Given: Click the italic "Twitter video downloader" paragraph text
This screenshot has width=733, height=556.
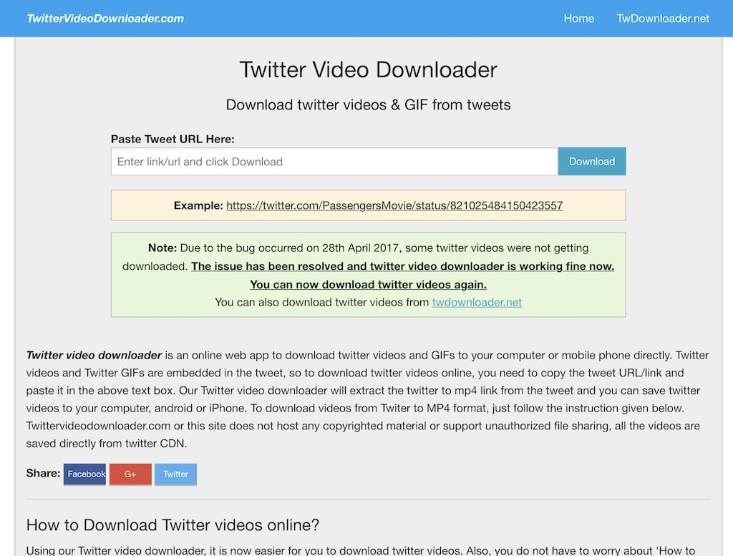Looking at the screenshot, I should [x=94, y=355].
